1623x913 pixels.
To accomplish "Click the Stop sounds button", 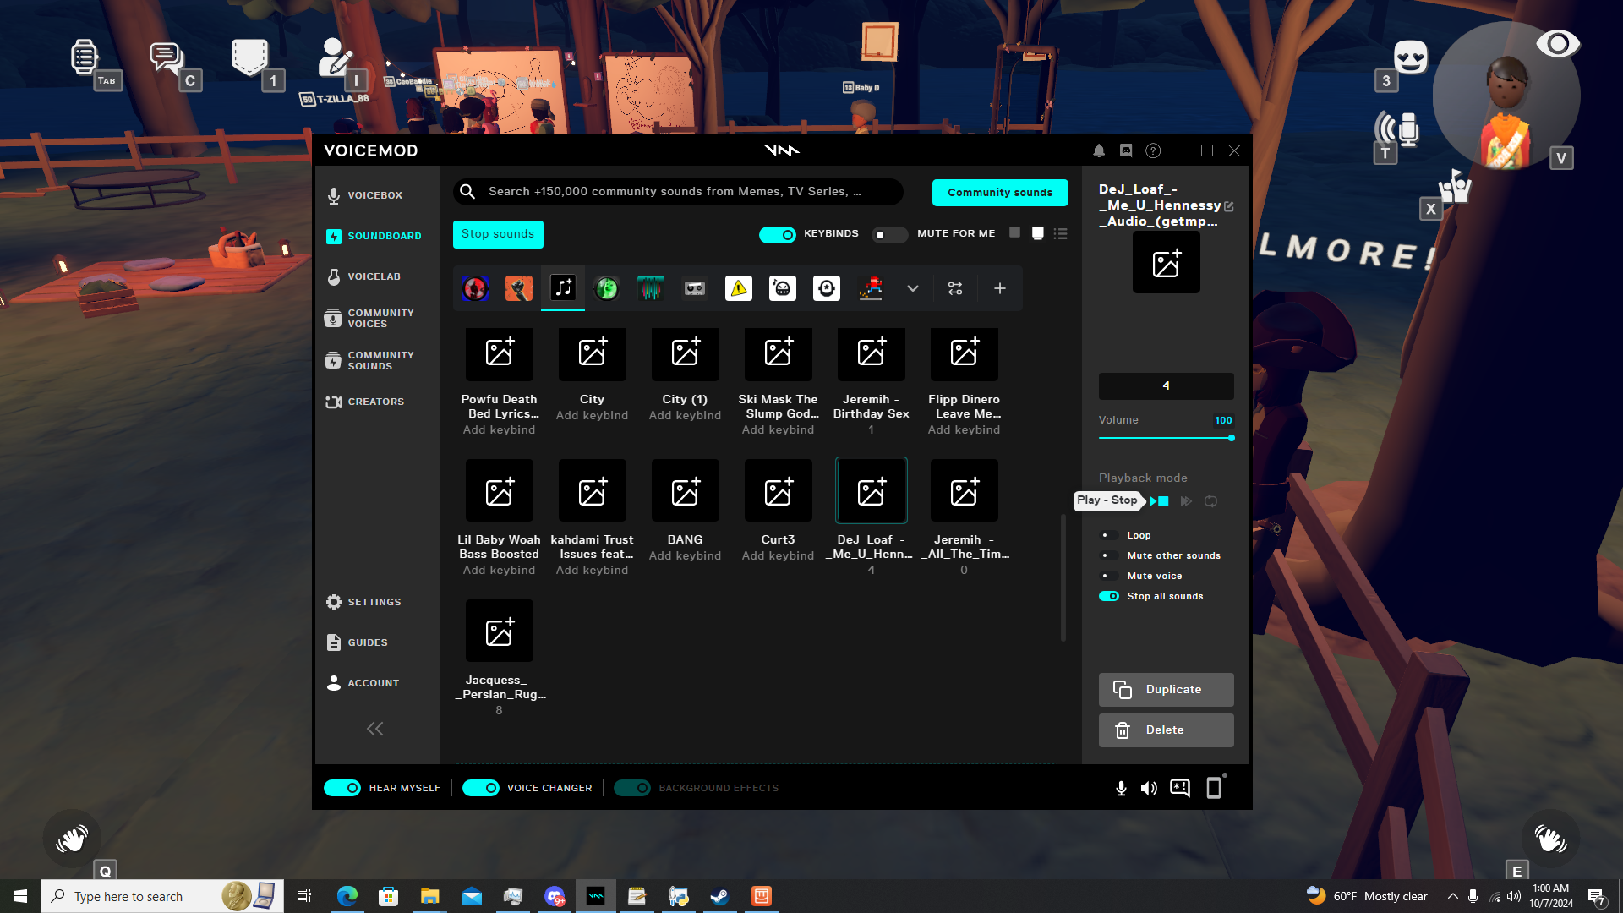I will [x=498, y=234].
